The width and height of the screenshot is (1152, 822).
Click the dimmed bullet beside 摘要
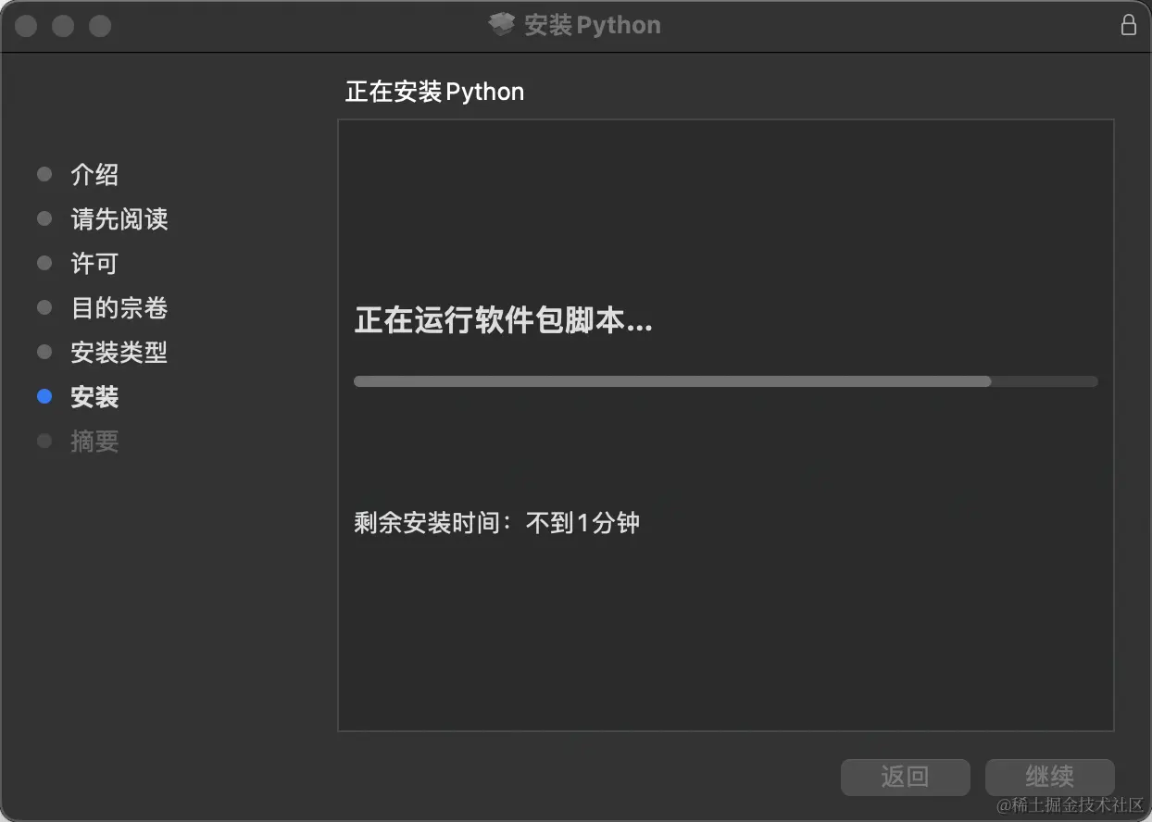[44, 441]
